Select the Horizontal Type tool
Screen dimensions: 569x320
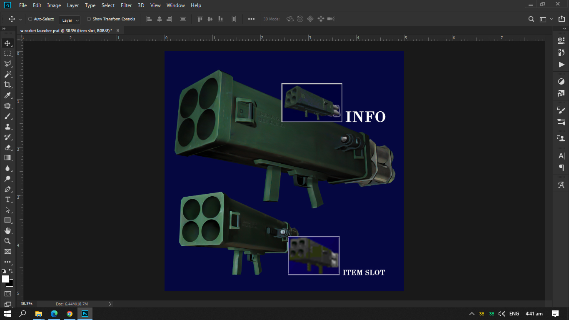tap(7, 200)
